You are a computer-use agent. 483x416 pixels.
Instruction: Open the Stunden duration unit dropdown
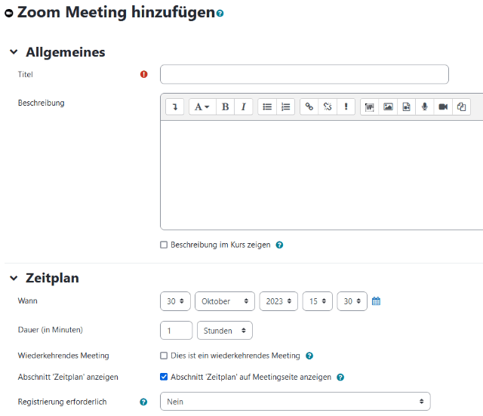[225, 331]
